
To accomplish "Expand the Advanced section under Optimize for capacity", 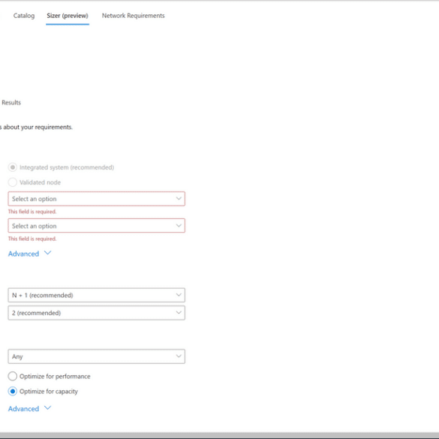I will [30, 409].
